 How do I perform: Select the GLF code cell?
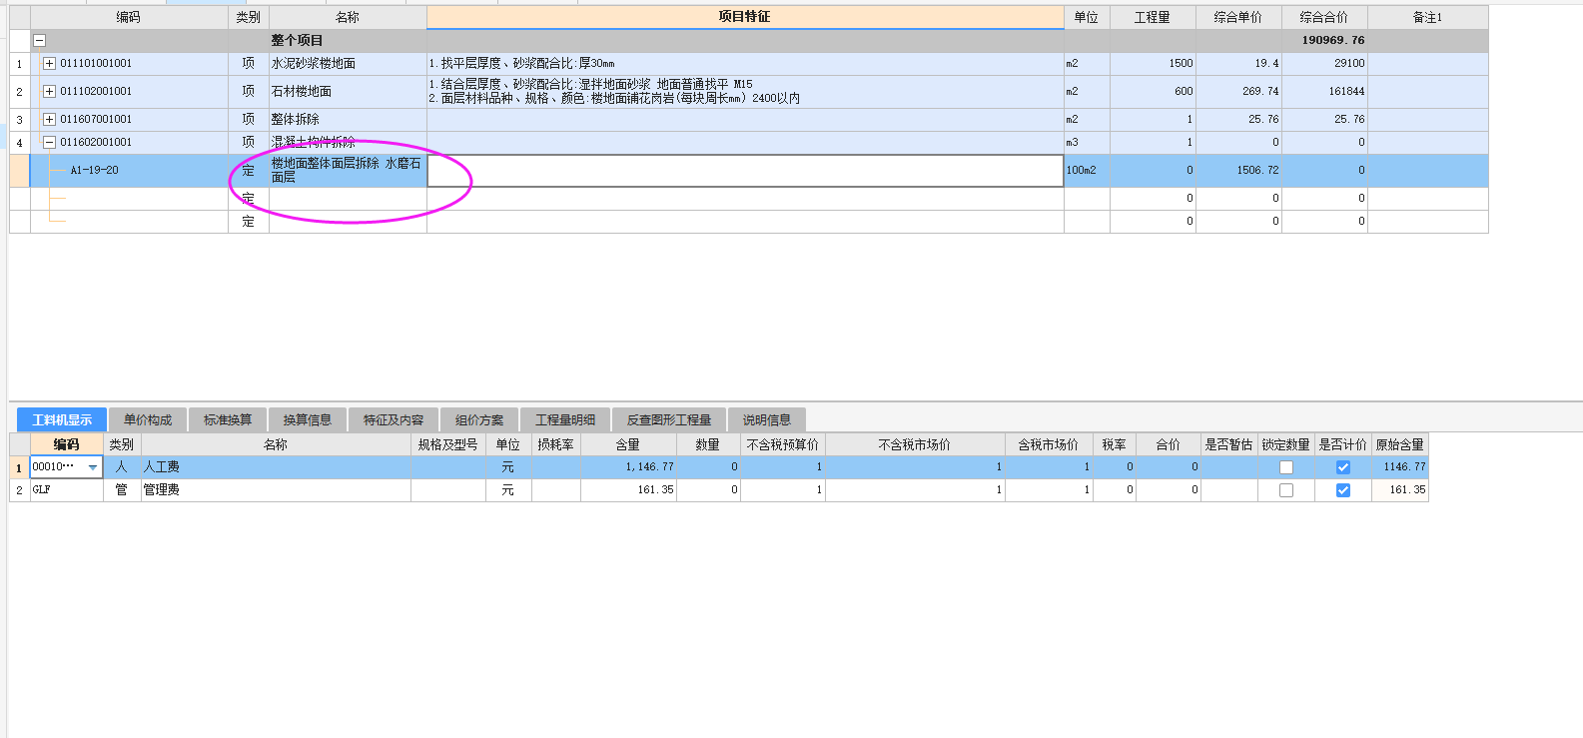(66, 490)
